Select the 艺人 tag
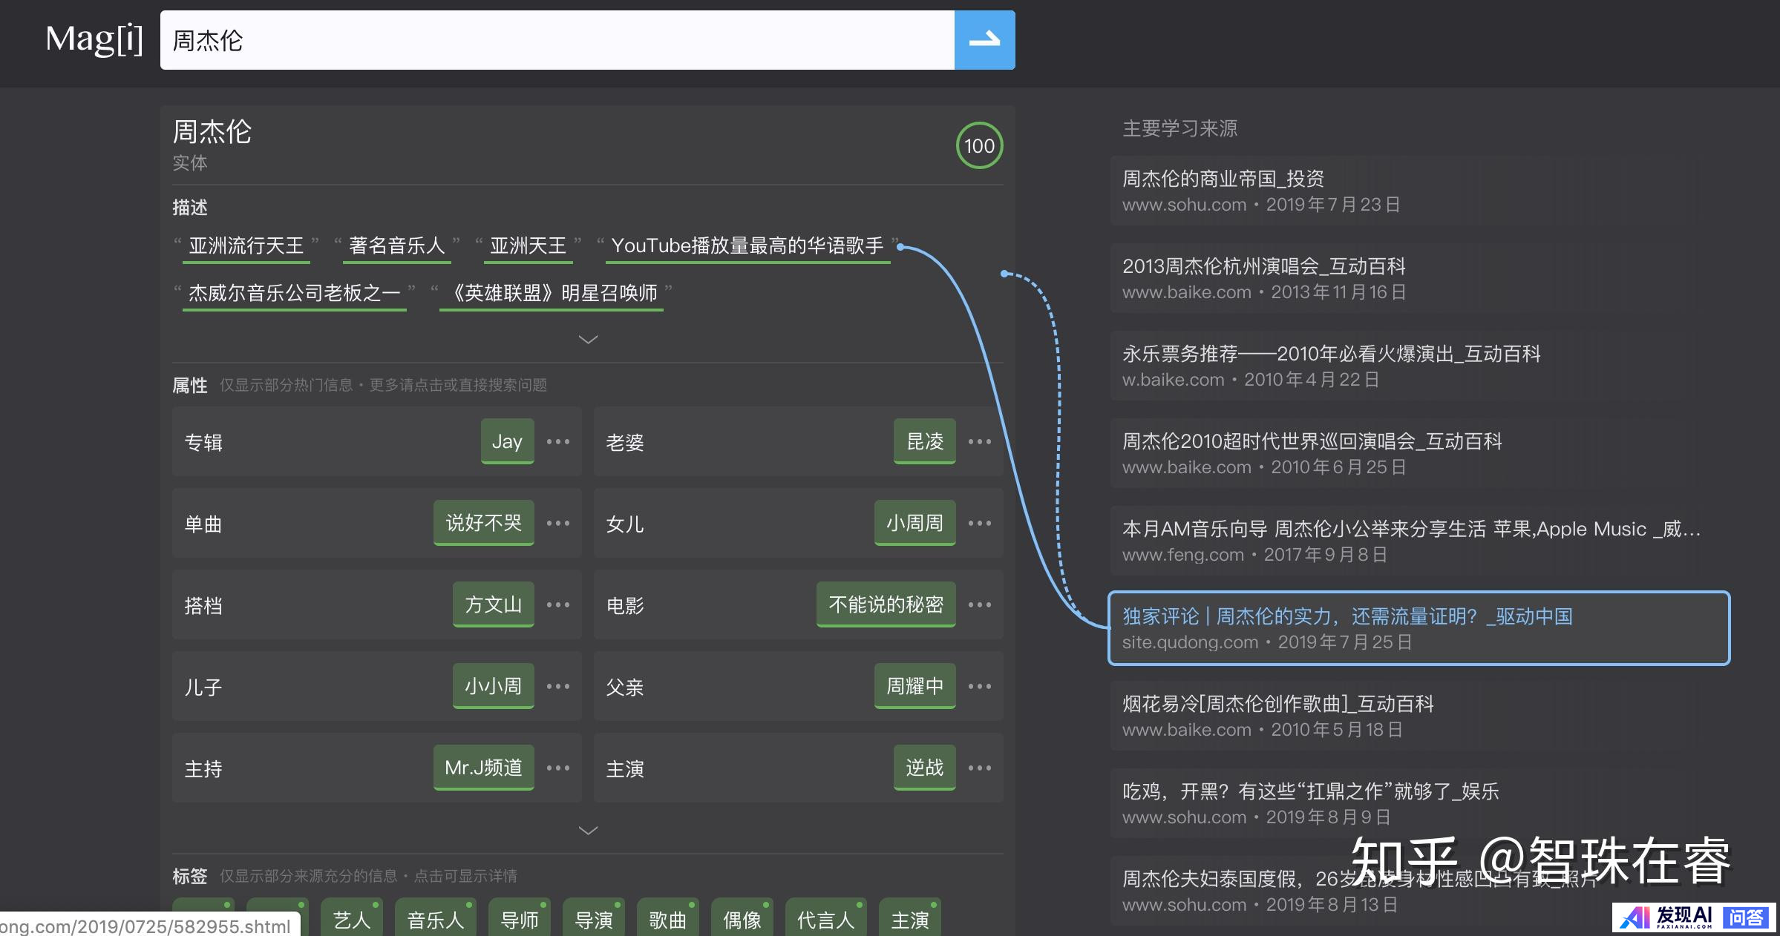This screenshot has width=1780, height=936. pos(352,920)
